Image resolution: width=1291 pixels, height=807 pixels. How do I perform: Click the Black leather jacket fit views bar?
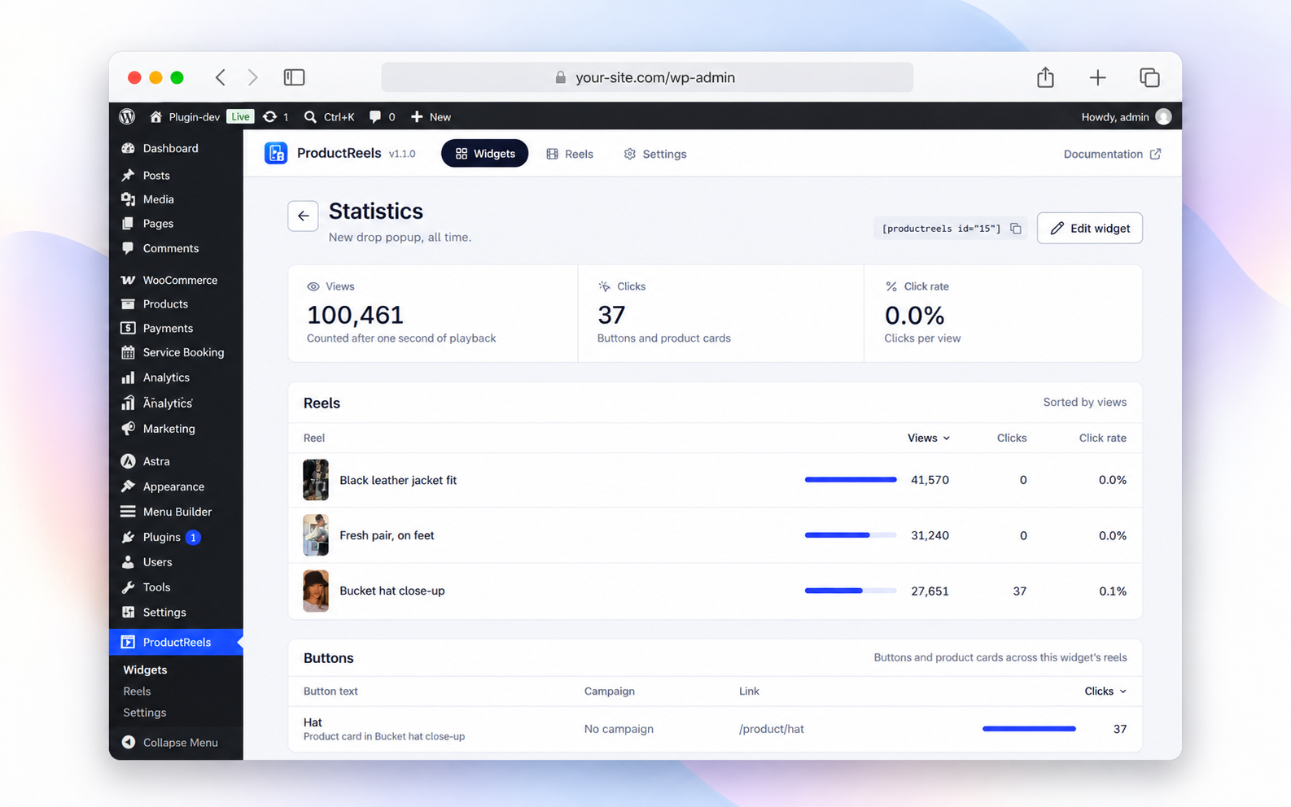851,480
